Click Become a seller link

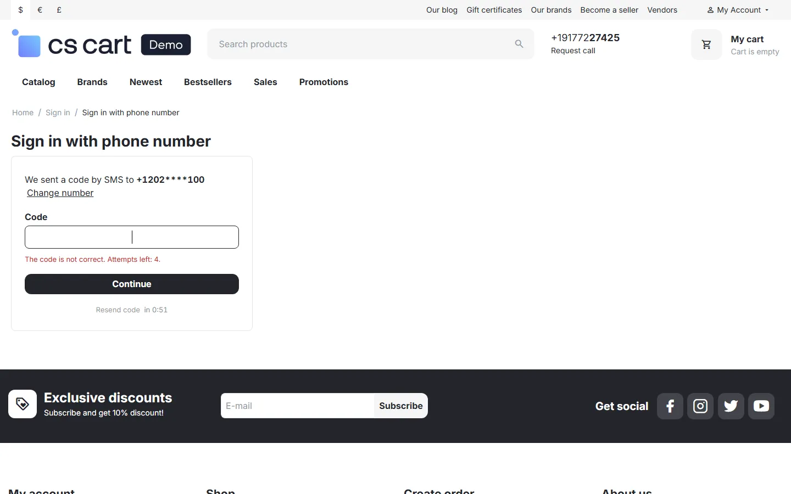[x=609, y=10]
